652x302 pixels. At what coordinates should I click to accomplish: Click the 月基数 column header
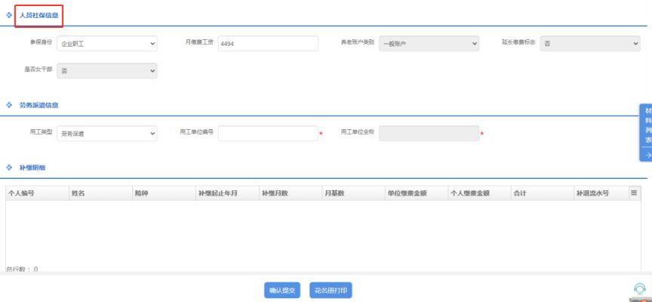pos(353,193)
